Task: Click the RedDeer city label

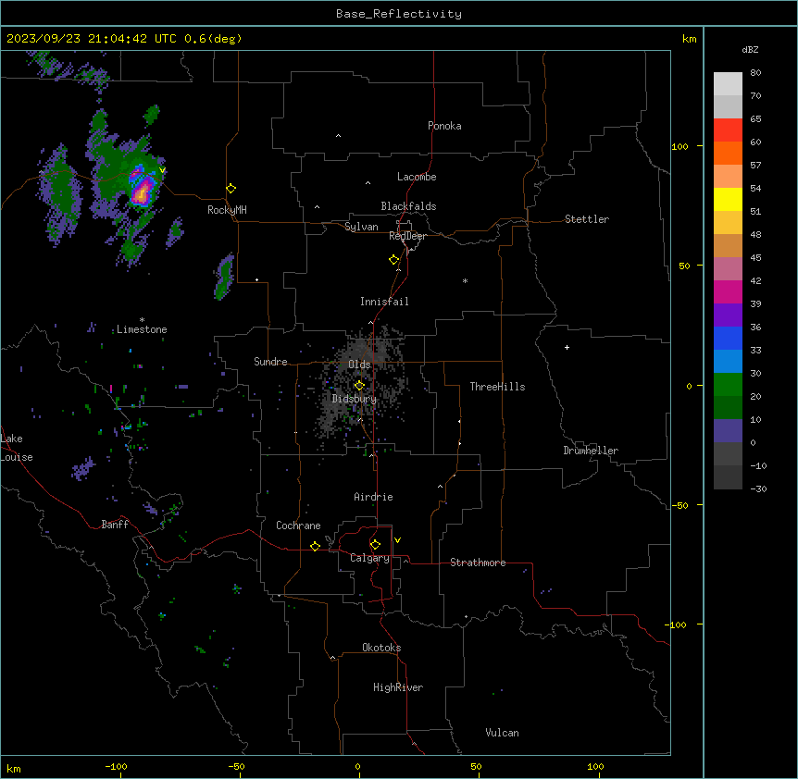Action: point(407,236)
